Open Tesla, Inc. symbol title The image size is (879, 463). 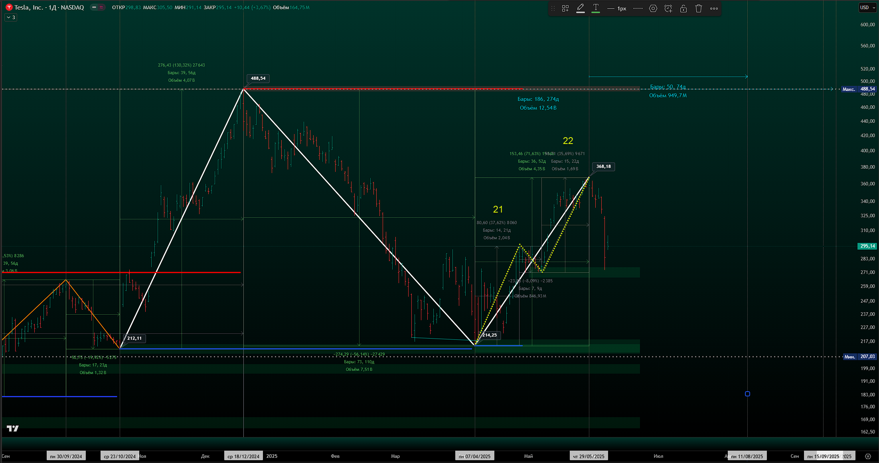point(49,8)
